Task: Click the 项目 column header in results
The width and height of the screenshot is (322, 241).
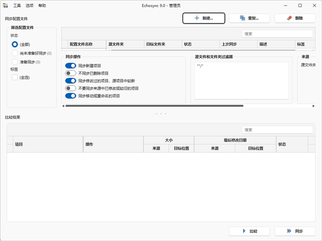Action: tap(48, 144)
